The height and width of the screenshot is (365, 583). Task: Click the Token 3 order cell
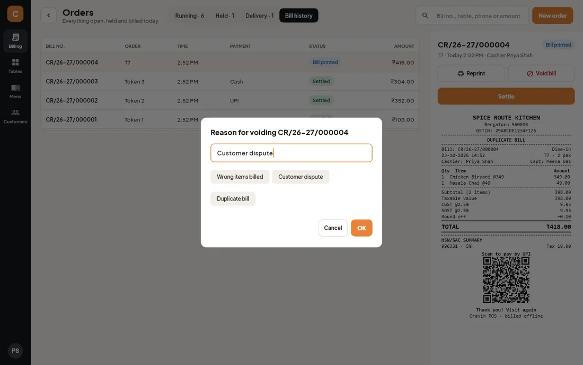135,82
